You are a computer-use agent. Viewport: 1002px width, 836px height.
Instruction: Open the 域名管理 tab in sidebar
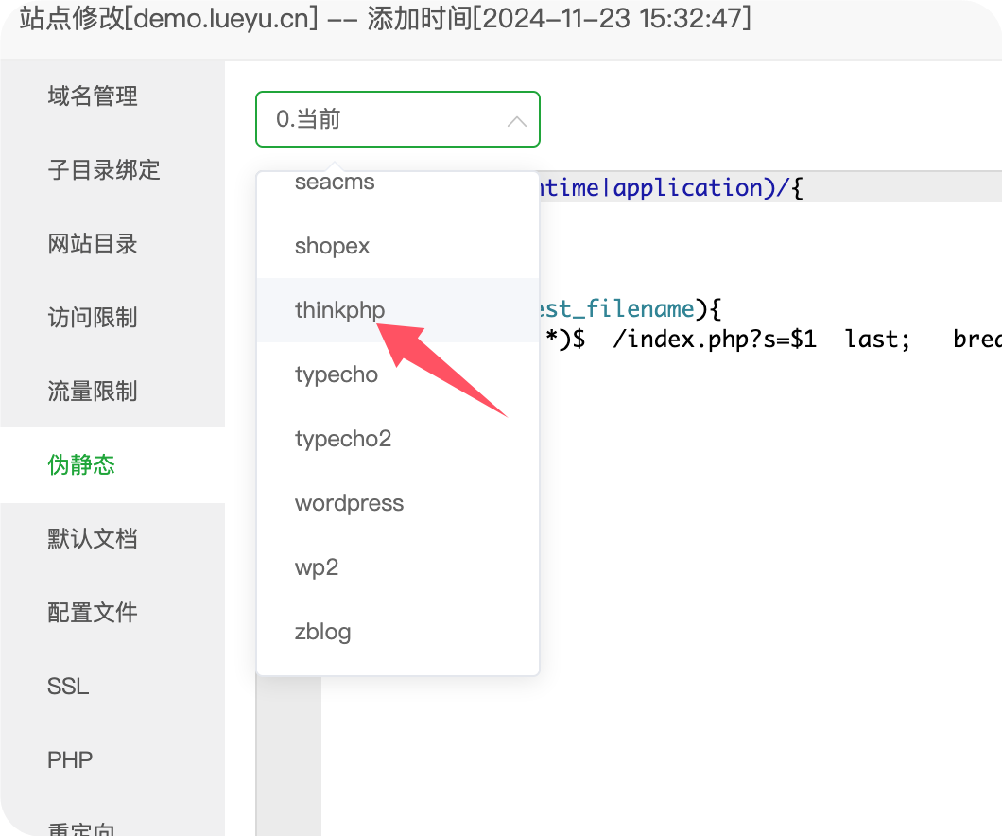click(x=93, y=96)
